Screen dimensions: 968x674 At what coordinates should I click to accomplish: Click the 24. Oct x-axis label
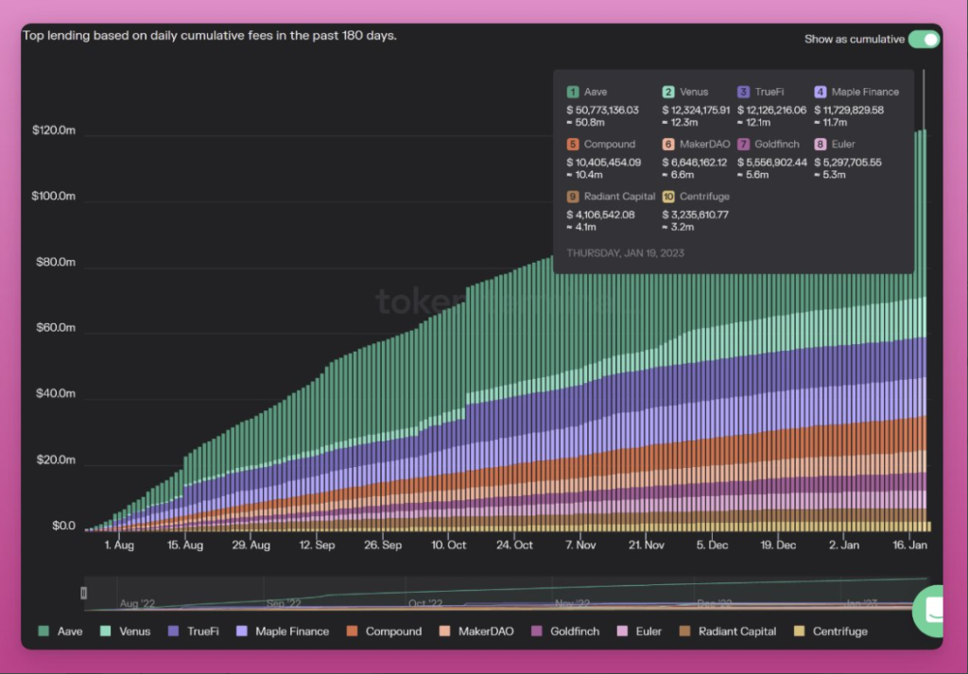click(515, 545)
